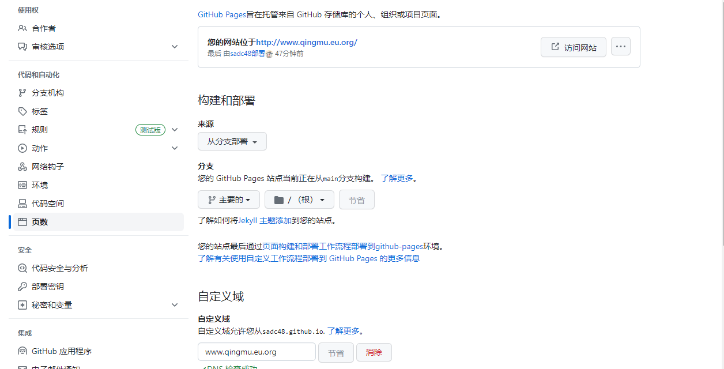Open the 了解有关使用自定义工作流程部署 link
724x369 pixels.
tap(309, 258)
